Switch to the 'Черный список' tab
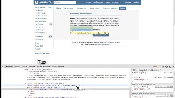The width and height of the screenshot is (175, 98). coord(94,8)
